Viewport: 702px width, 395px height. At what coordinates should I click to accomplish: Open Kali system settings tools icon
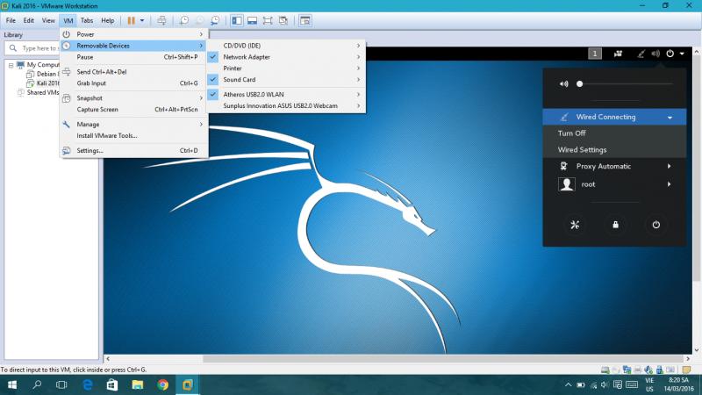coord(575,225)
